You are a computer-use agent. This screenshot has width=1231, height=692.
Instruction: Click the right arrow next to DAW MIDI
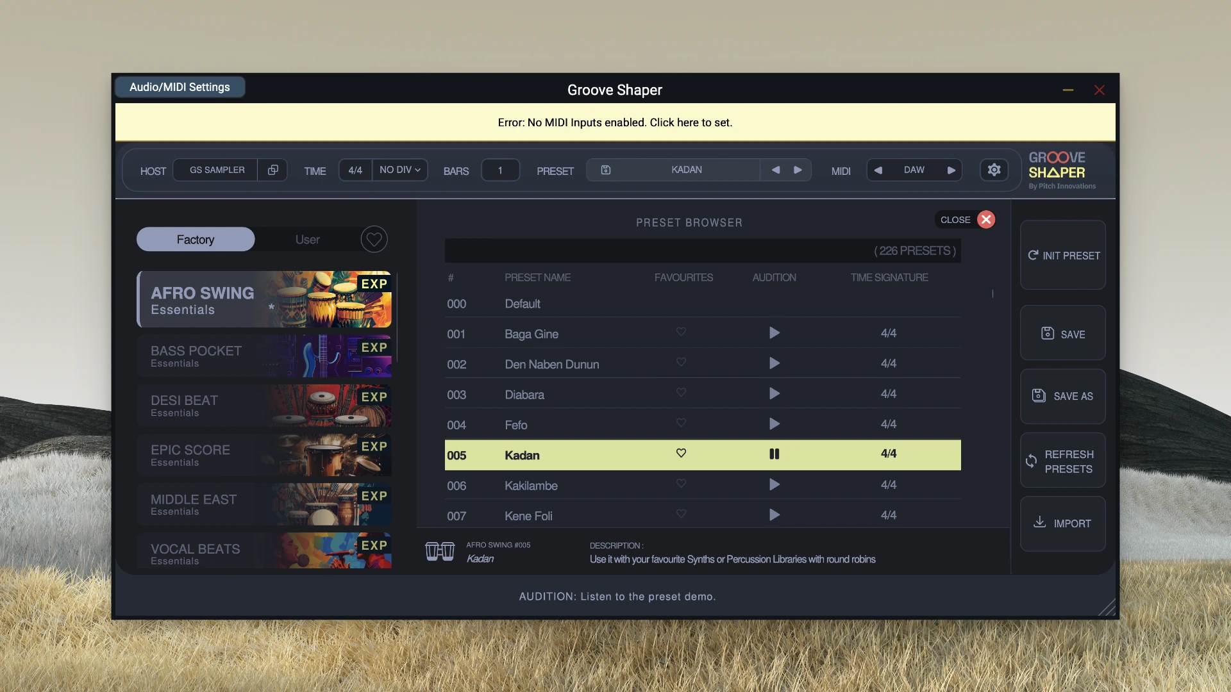(x=951, y=170)
